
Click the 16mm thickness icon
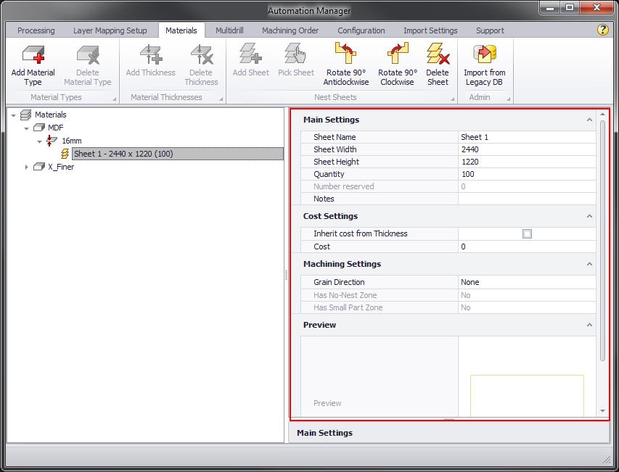point(52,141)
